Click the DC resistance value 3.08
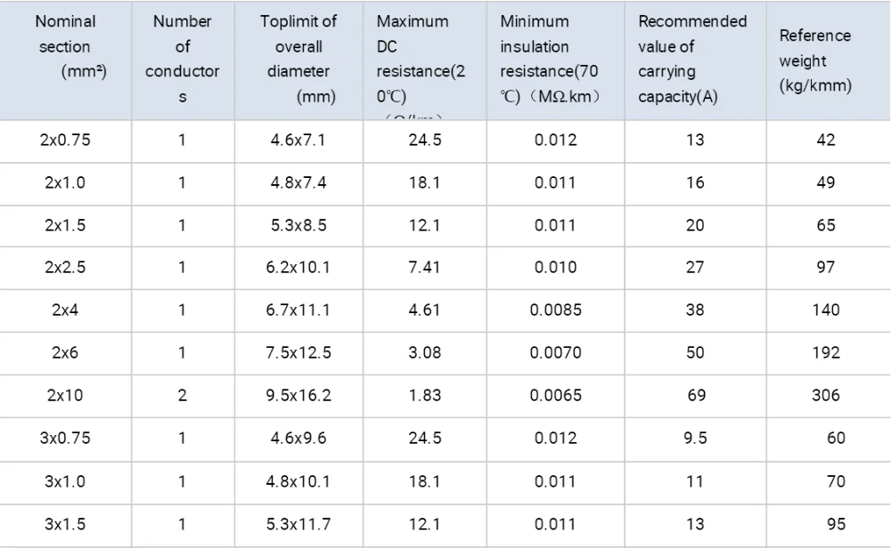 (x=424, y=353)
